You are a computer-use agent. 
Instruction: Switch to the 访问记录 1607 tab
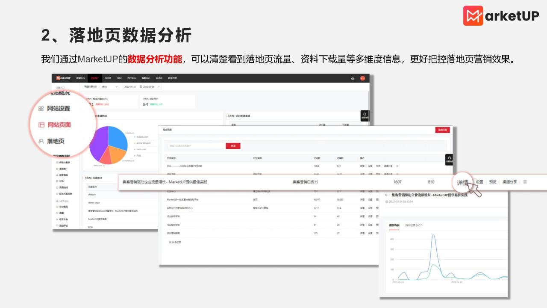click(413, 225)
